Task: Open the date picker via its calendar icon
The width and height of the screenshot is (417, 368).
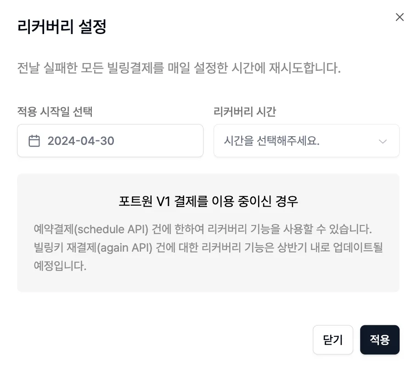Action: 34,141
